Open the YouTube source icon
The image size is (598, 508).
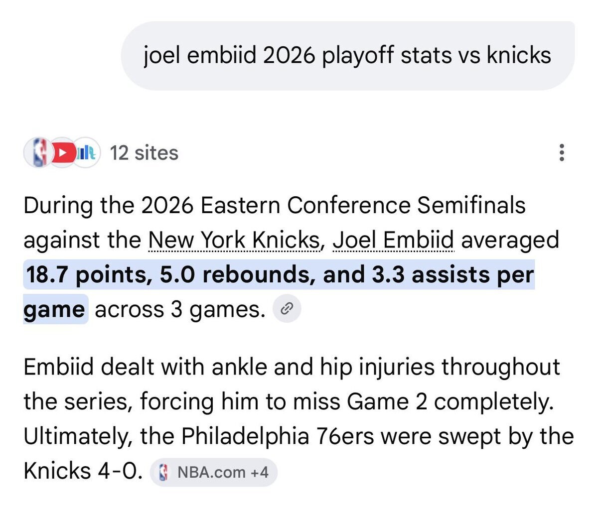pos(62,152)
